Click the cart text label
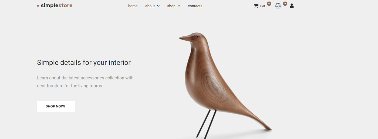The image size is (378, 139). click(x=263, y=6)
